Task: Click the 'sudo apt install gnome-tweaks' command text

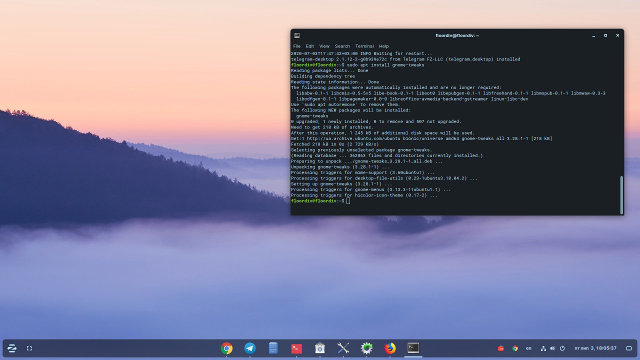Action: [x=385, y=65]
